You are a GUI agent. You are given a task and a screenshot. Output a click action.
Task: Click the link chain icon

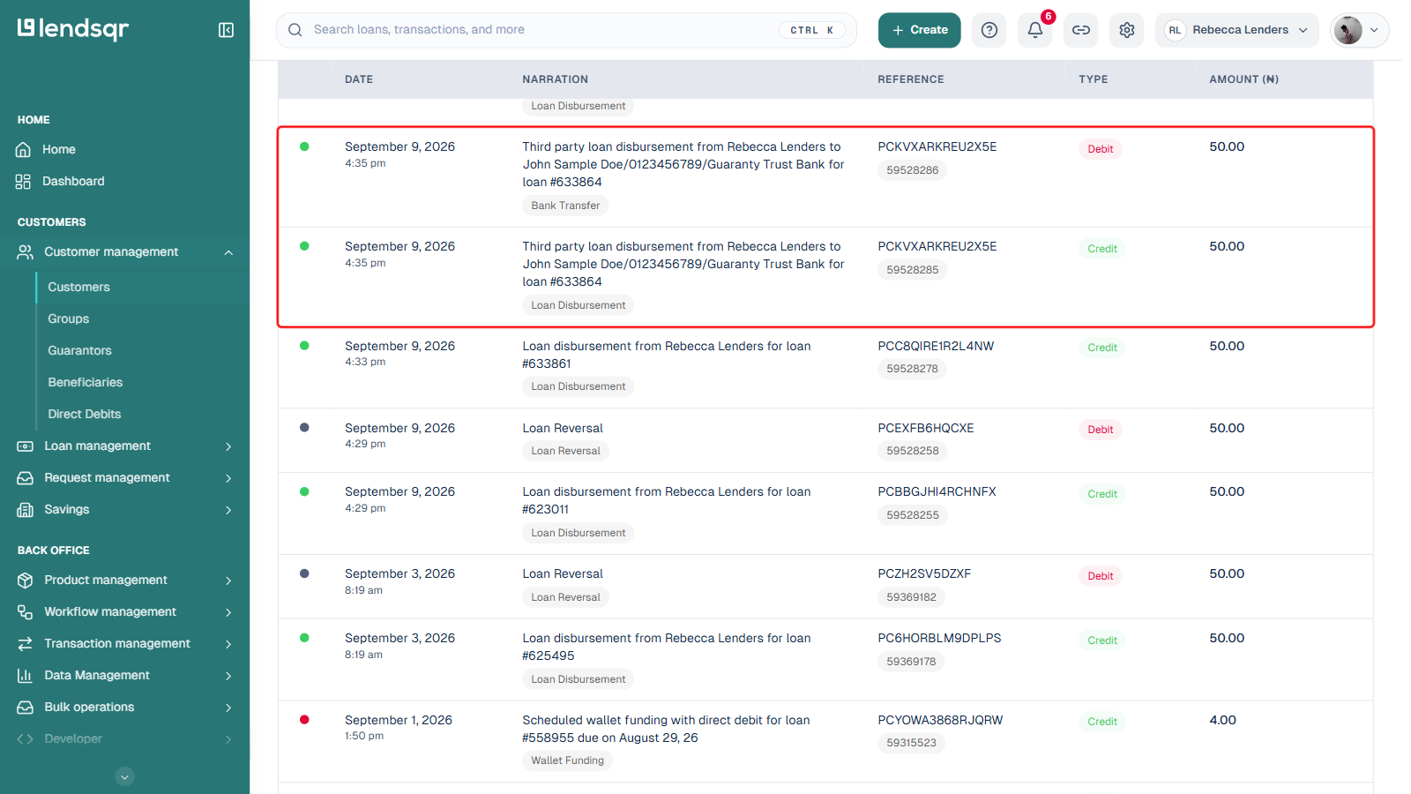1081,30
